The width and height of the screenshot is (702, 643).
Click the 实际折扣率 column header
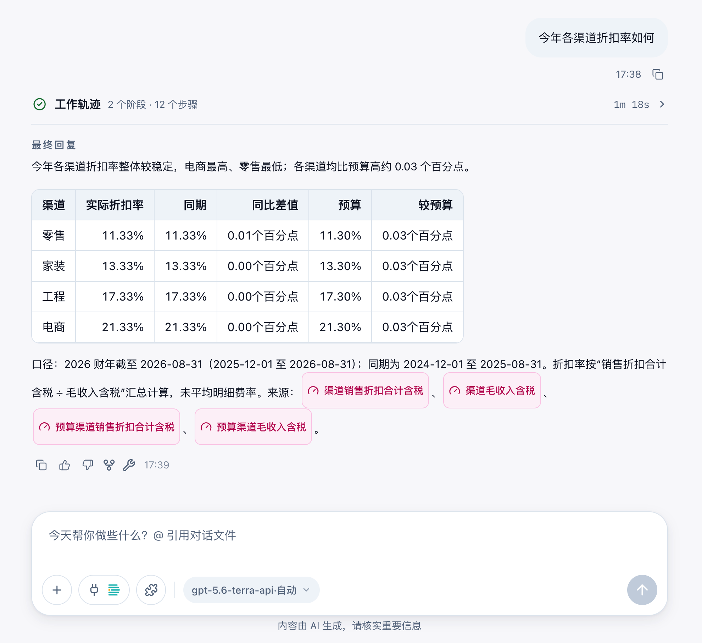tap(115, 205)
